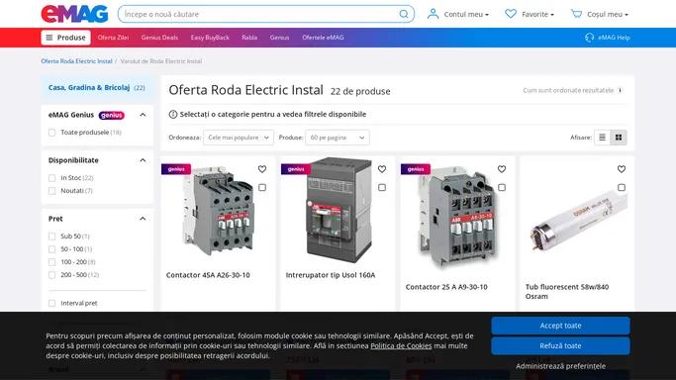Click the eMAG logo
The height and width of the screenshot is (380, 676).
point(74,14)
